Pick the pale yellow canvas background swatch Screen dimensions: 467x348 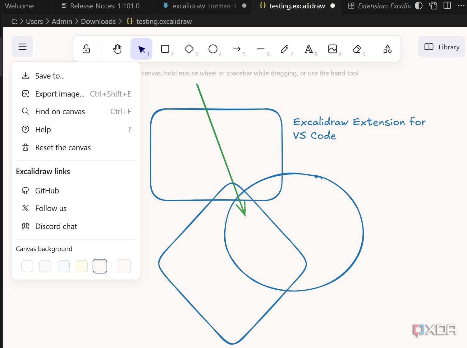click(x=82, y=266)
